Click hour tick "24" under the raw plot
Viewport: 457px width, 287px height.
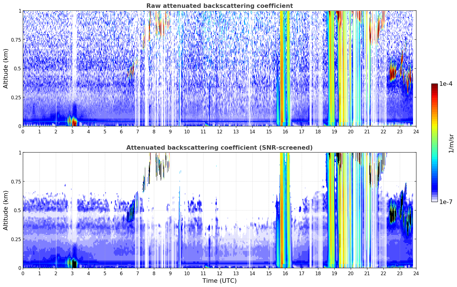(416, 131)
